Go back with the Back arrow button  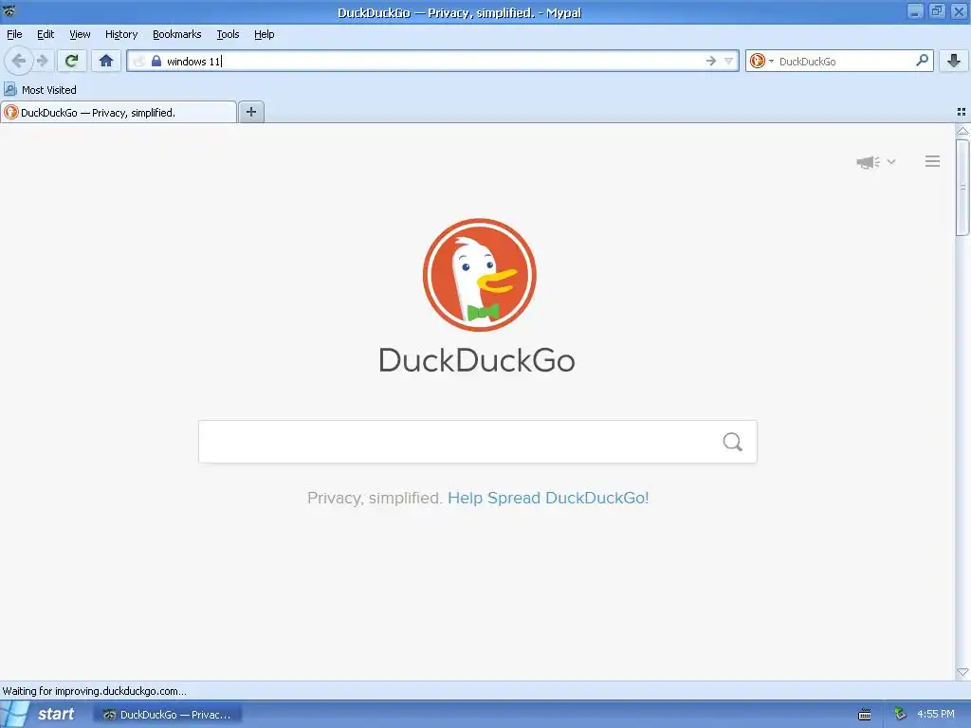[x=18, y=61]
